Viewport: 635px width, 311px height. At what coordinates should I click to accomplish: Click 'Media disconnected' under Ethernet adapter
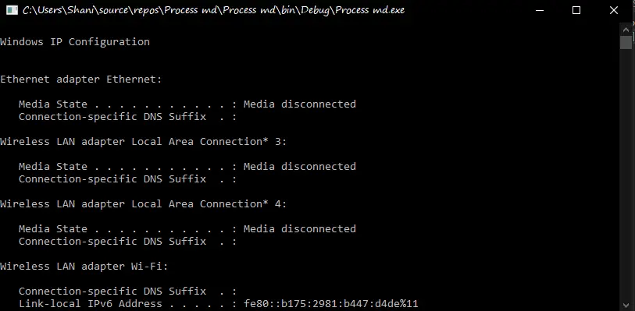coord(300,104)
